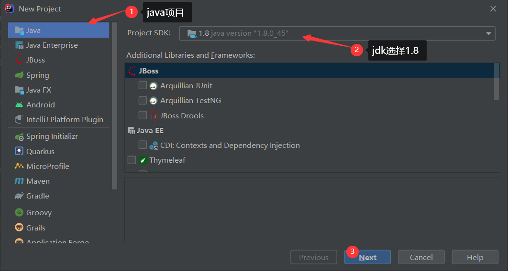Screen dimensions: 508x271
Task: Click the IntelliJ Platform Plugin icon
Action: coord(19,119)
